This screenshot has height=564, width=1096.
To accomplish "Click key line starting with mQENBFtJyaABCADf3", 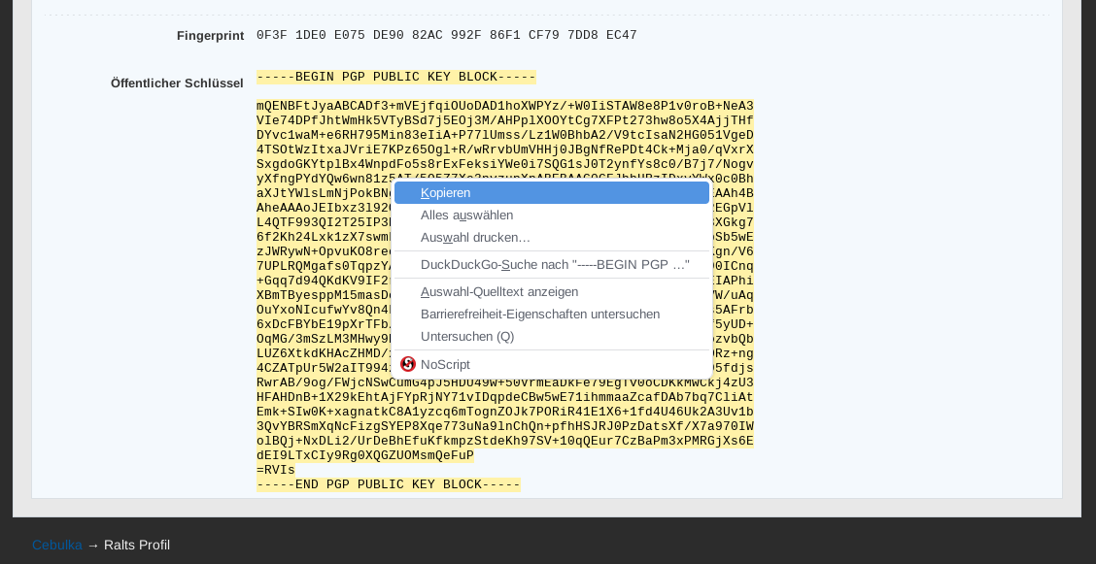I will 504,106.
